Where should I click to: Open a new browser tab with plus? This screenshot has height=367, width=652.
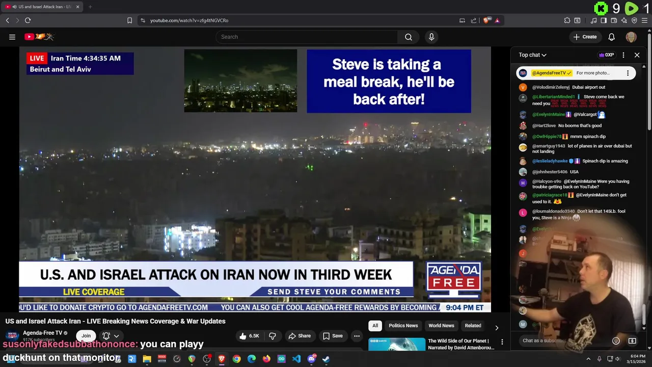[x=90, y=7]
